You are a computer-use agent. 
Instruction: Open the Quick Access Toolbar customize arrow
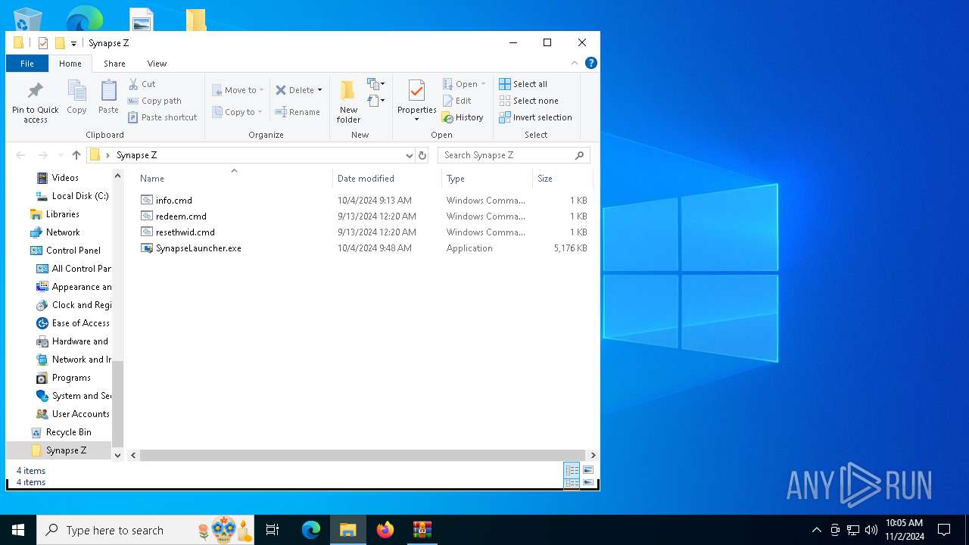click(73, 43)
